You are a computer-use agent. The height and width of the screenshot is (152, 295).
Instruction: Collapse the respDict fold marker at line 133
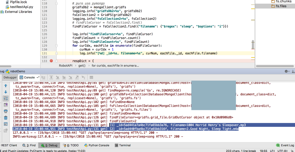tap(56, 61)
